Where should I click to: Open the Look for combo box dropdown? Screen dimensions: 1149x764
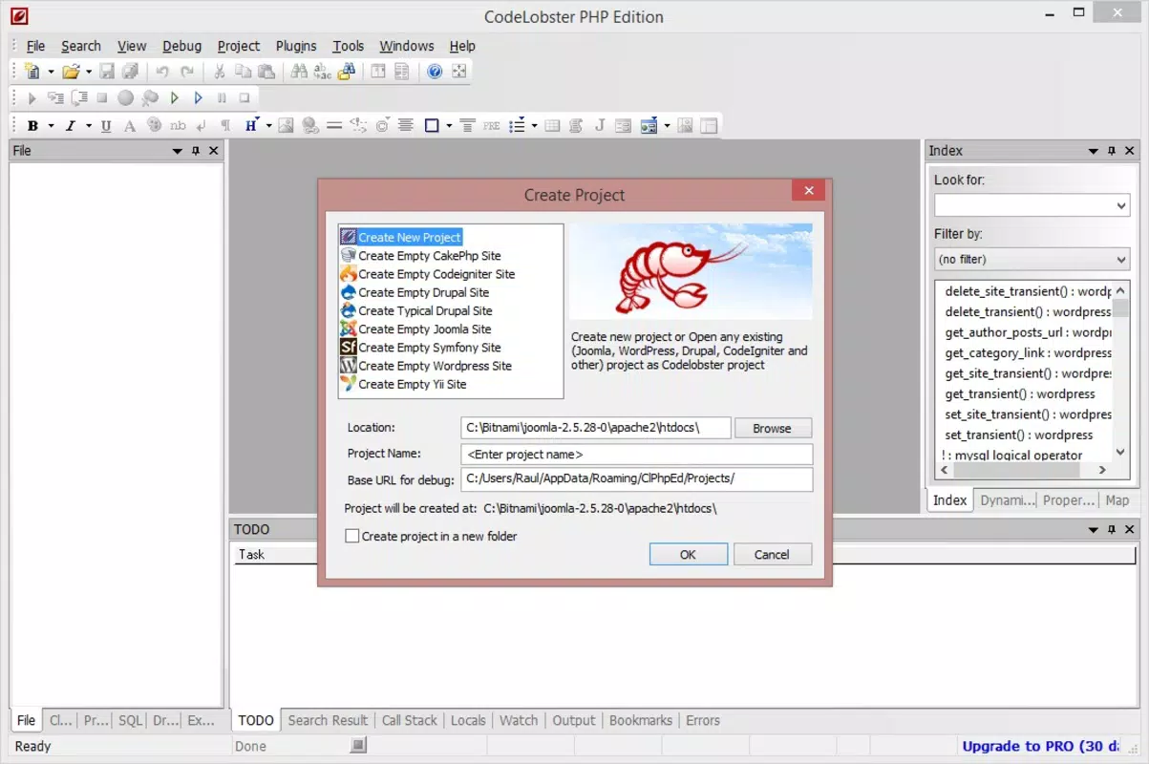point(1121,205)
